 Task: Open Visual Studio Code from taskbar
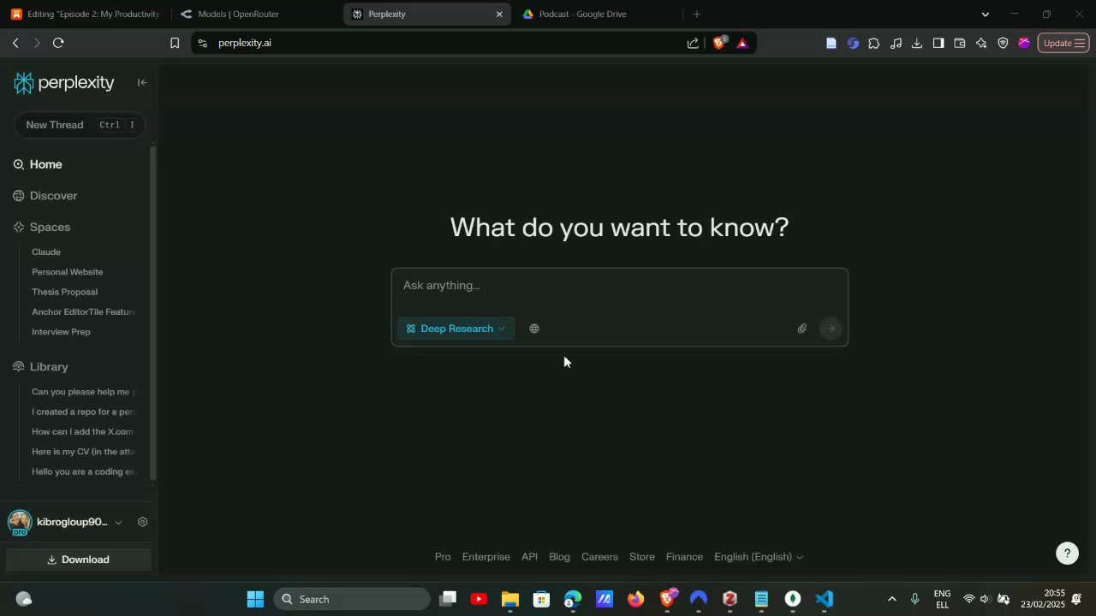coord(824,599)
